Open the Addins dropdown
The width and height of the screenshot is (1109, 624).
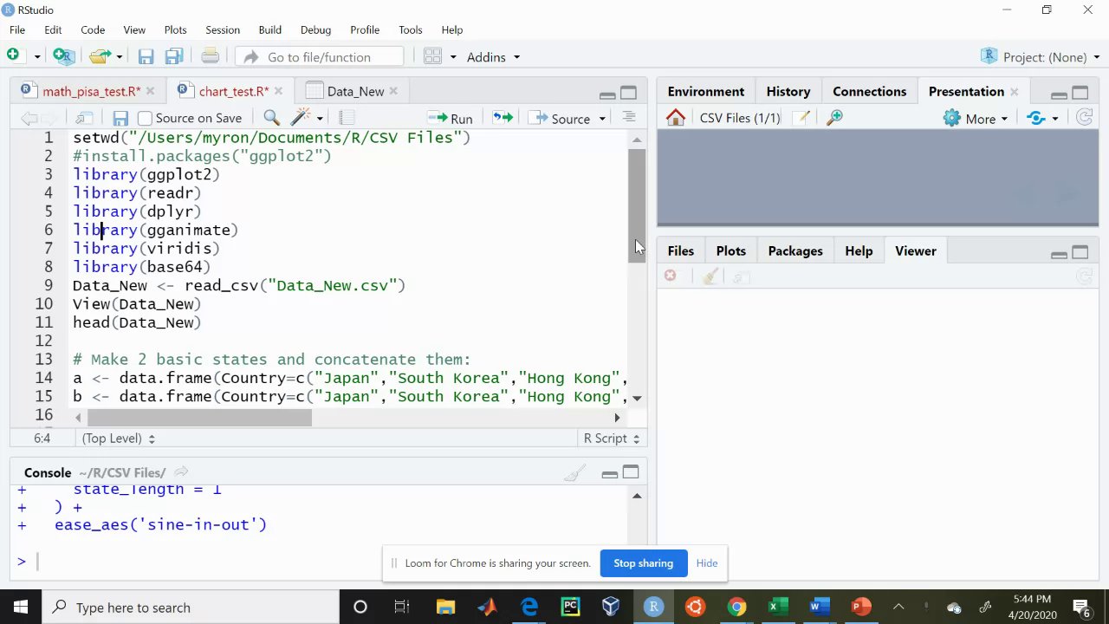pyautogui.click(x=493, y=57)
